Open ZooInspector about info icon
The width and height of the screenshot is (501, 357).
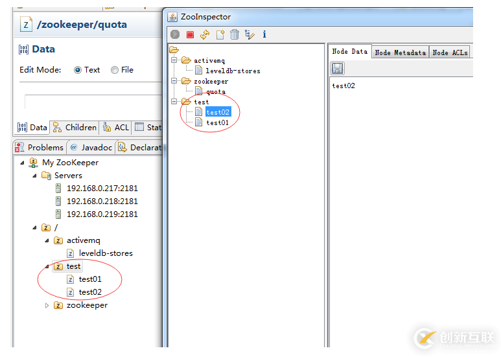[x=264, y=34]
